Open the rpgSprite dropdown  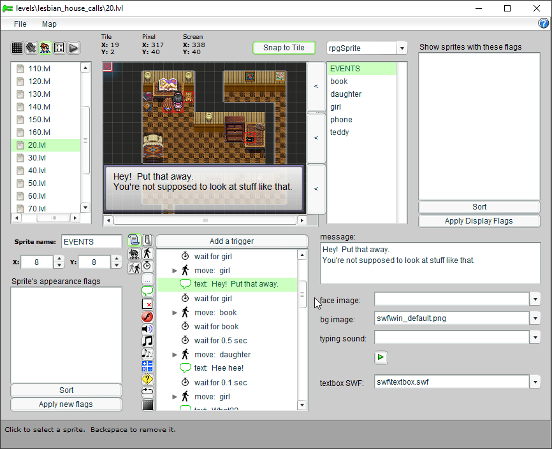[402, 48]
